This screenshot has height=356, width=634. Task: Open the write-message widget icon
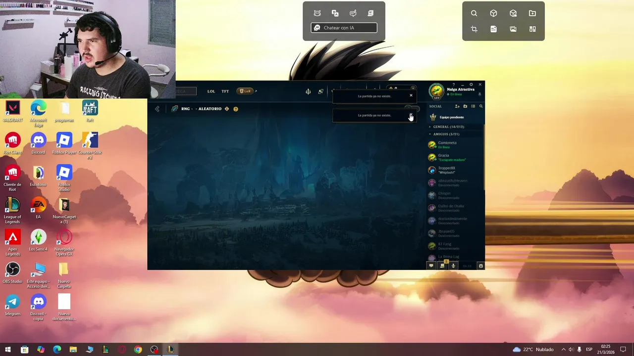pyautogui.click(x=353, y=13)
